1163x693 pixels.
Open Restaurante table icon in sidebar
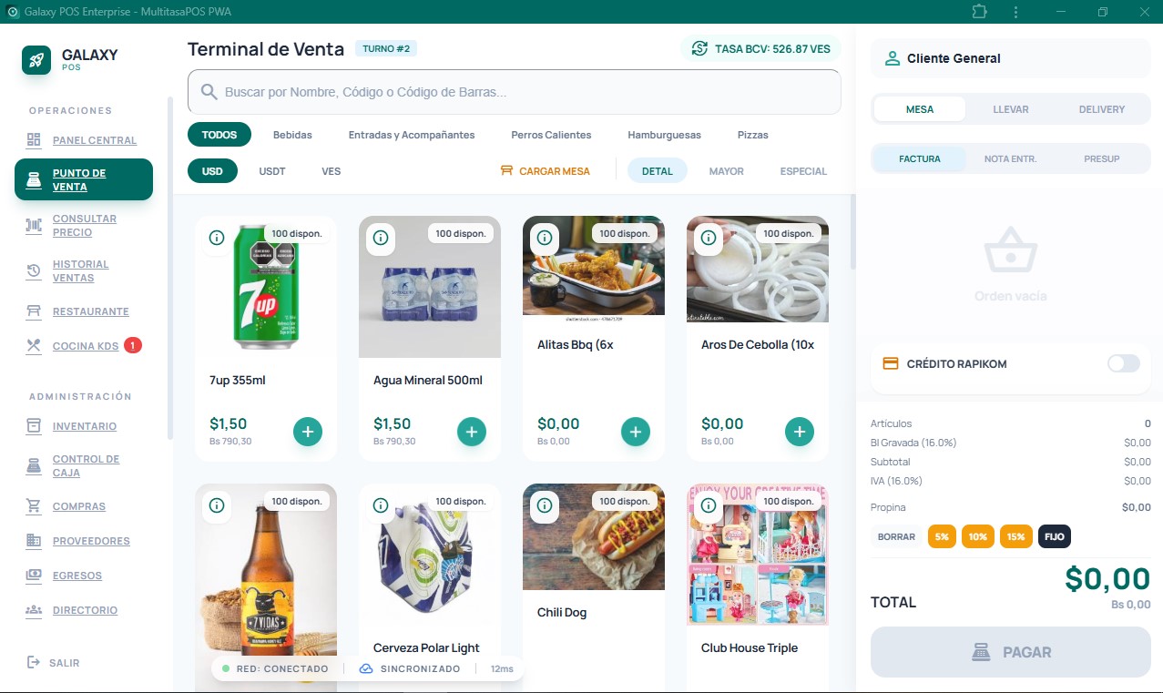tap(34, 311)
